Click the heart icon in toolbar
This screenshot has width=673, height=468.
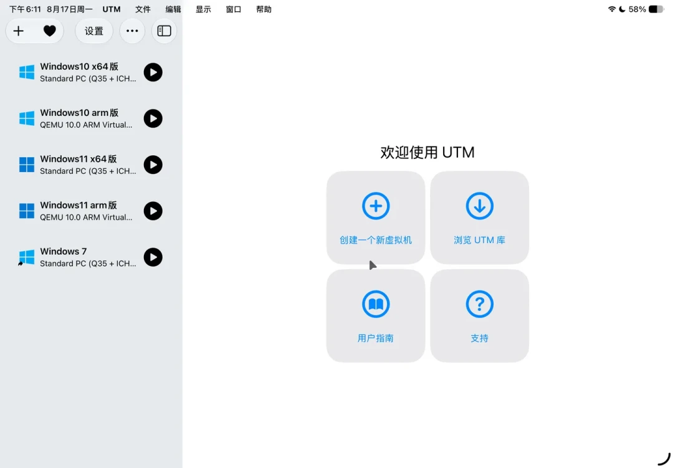[50, 31]
